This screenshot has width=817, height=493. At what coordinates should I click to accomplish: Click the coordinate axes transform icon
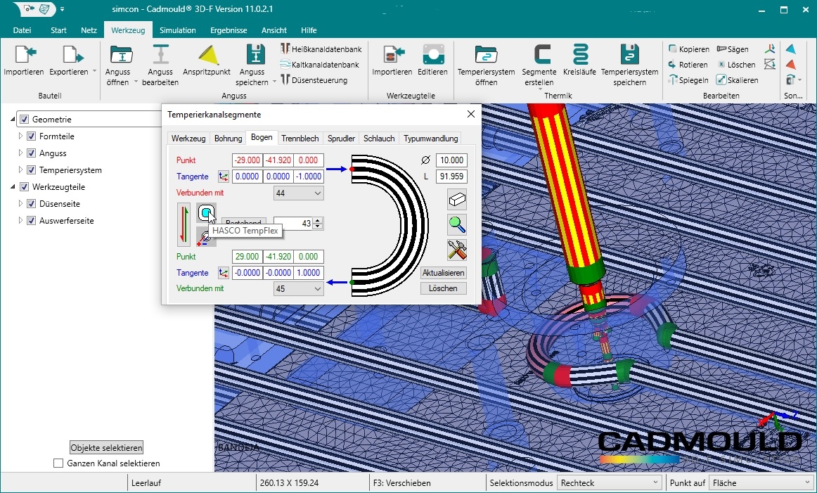pyautogui.click(x=770, y=49)
